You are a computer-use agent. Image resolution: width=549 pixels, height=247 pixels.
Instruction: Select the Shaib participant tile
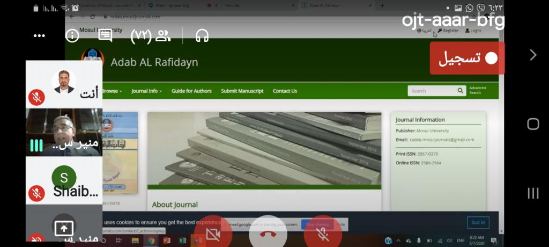tap(64, 180)
